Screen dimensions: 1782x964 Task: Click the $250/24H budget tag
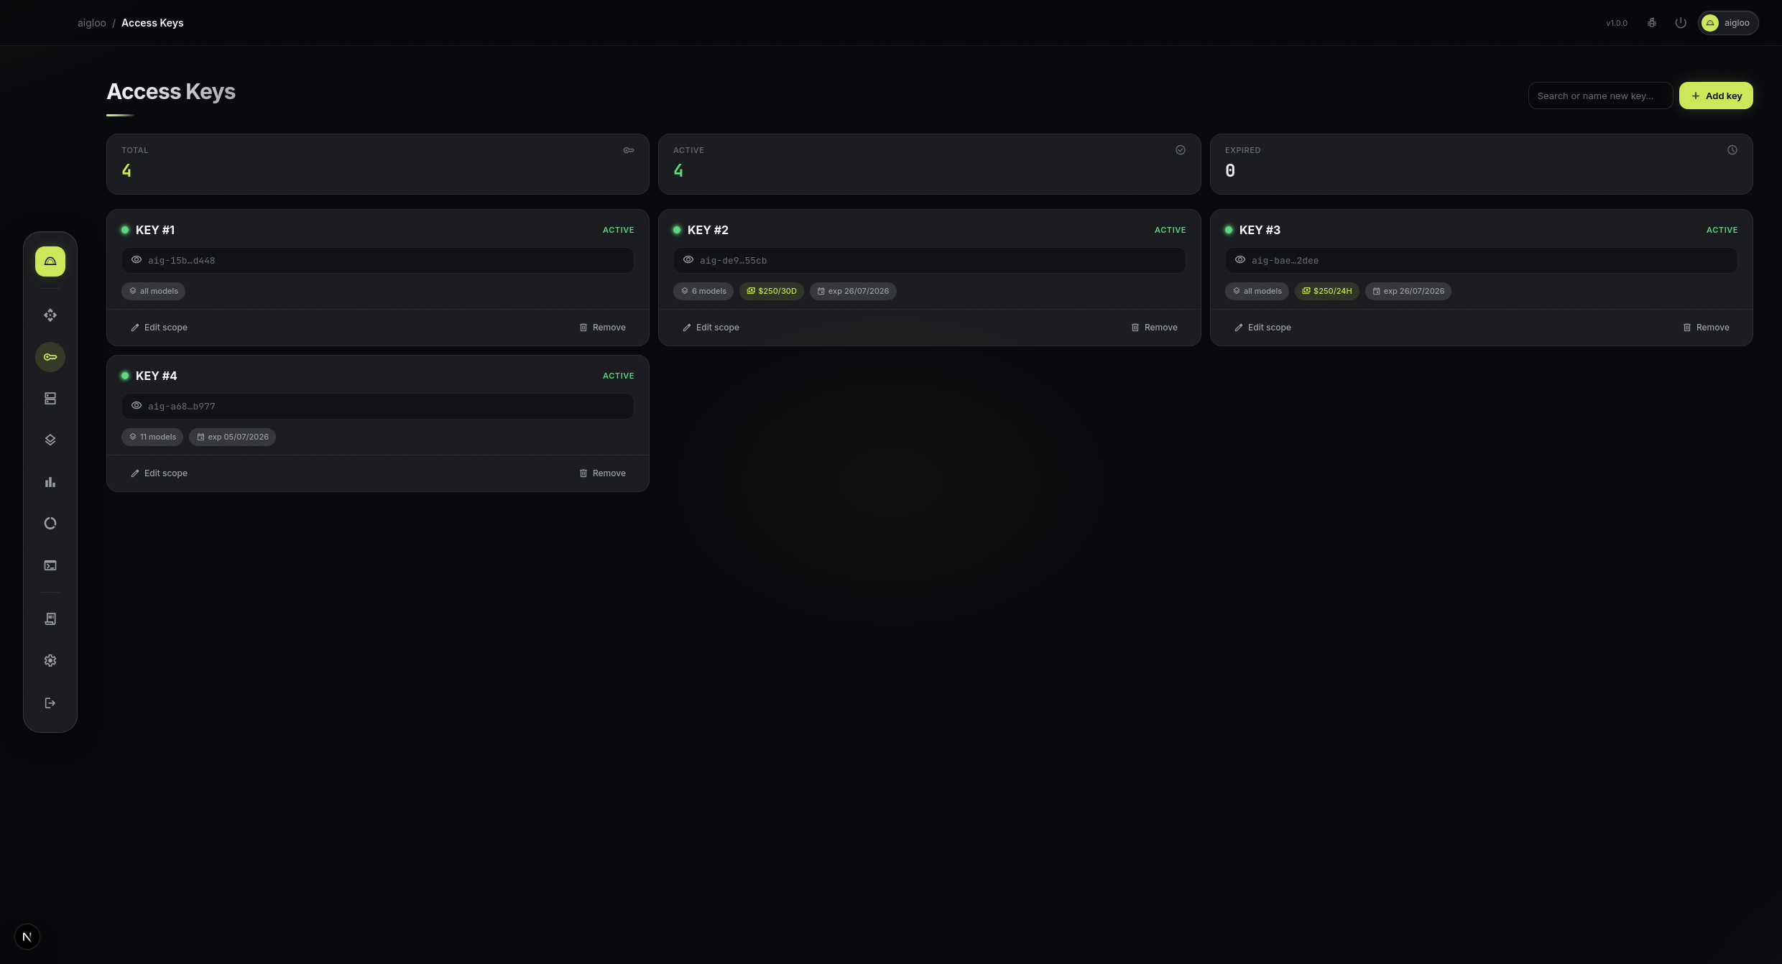(1327, 291)
